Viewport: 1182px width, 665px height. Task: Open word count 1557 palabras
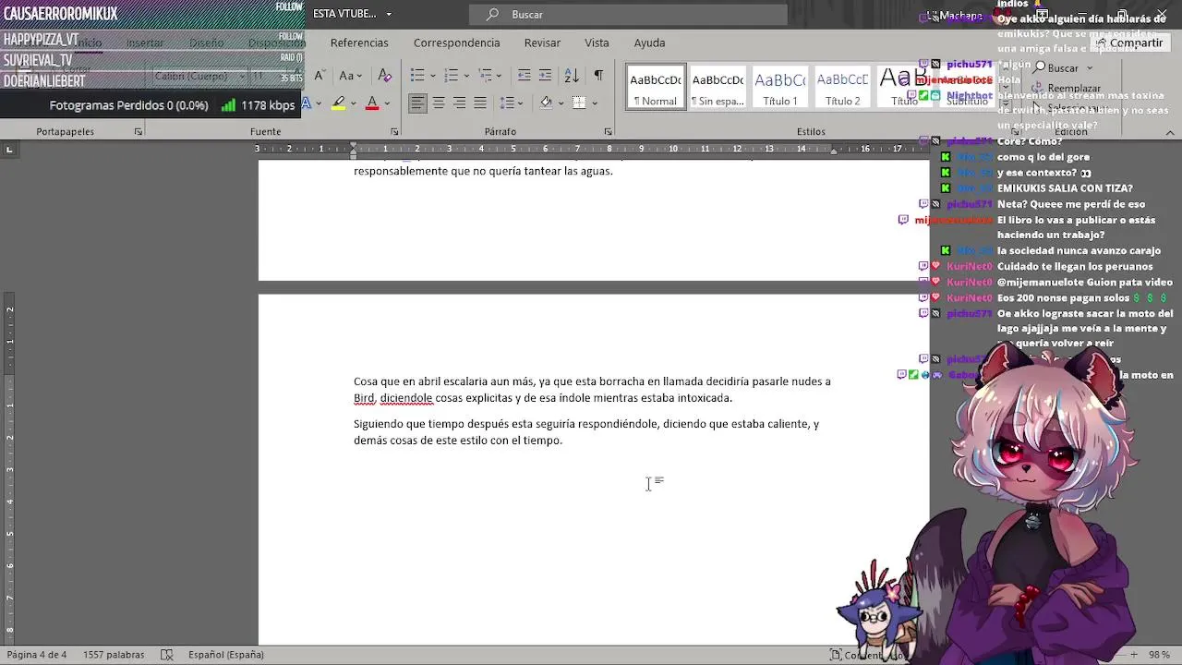[x=114, y=655]
